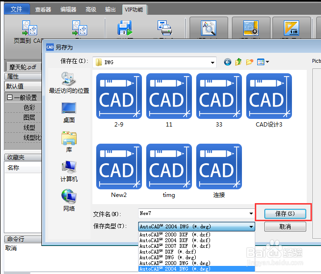
Task: Select the file timg
Action: (169, 171)
